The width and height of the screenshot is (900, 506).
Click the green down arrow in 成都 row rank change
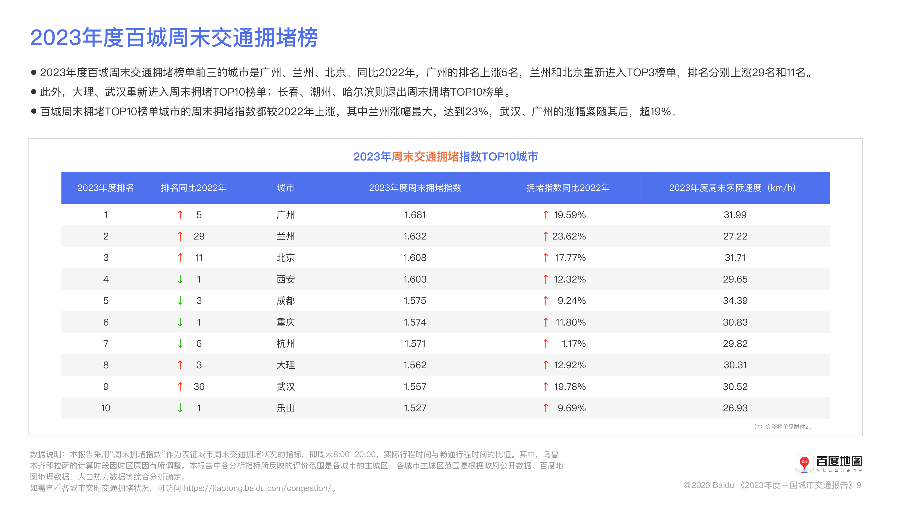click(180, 301)
